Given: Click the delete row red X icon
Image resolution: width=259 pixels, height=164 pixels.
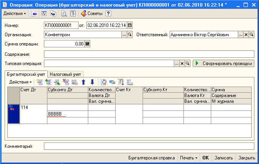Looking at the screenshot, I should pos(66,82).
